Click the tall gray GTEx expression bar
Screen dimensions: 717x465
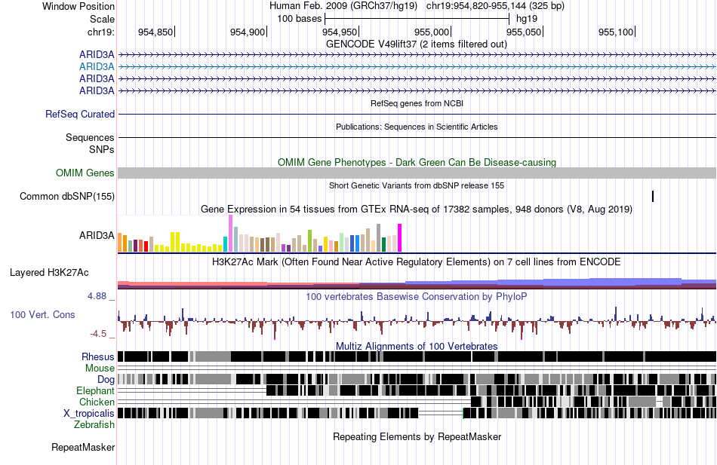[x=378, y=238]
